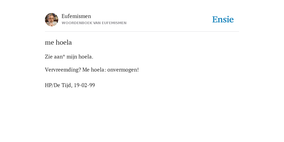Click the asterisk after 'aan'
This screenshot has width=284, height=142.
pos(64,56)
